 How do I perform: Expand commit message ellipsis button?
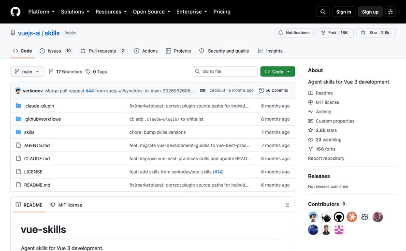tap(203, 90)
